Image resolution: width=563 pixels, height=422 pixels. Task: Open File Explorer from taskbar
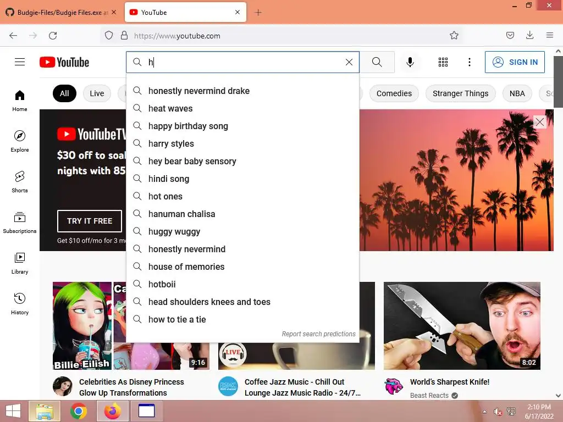click(45, 411)
